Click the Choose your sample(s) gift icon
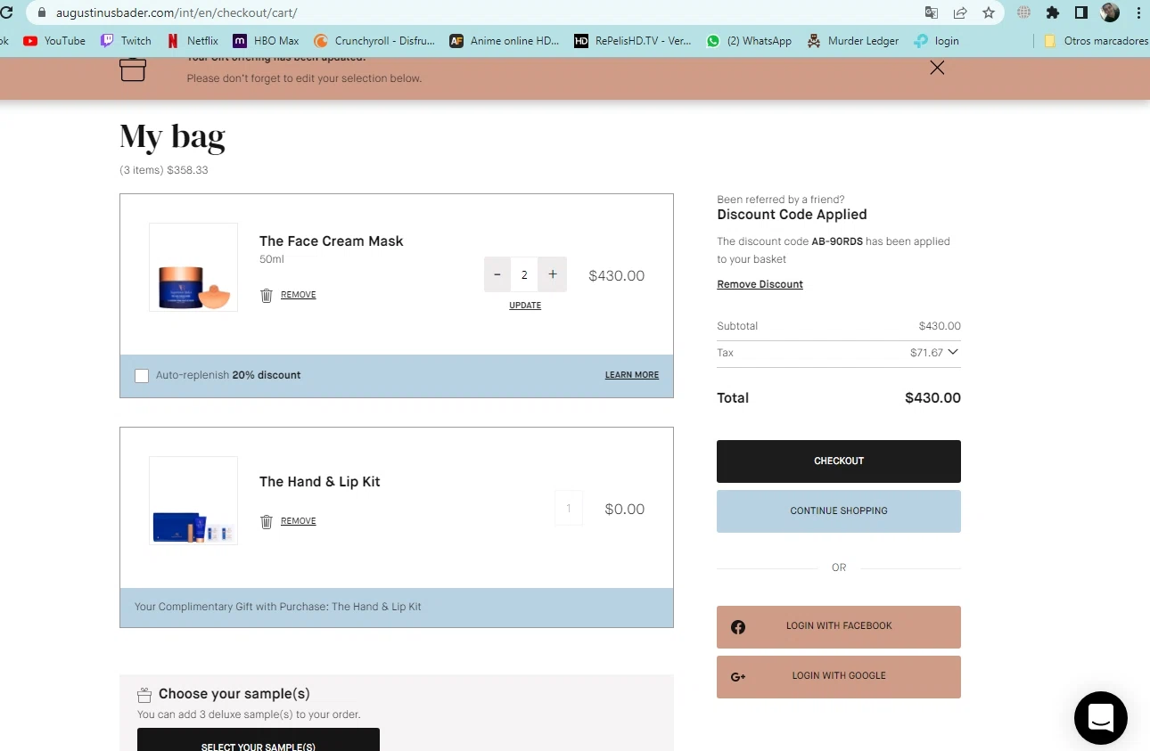1150x751 pixels. (x=144, y=695)
